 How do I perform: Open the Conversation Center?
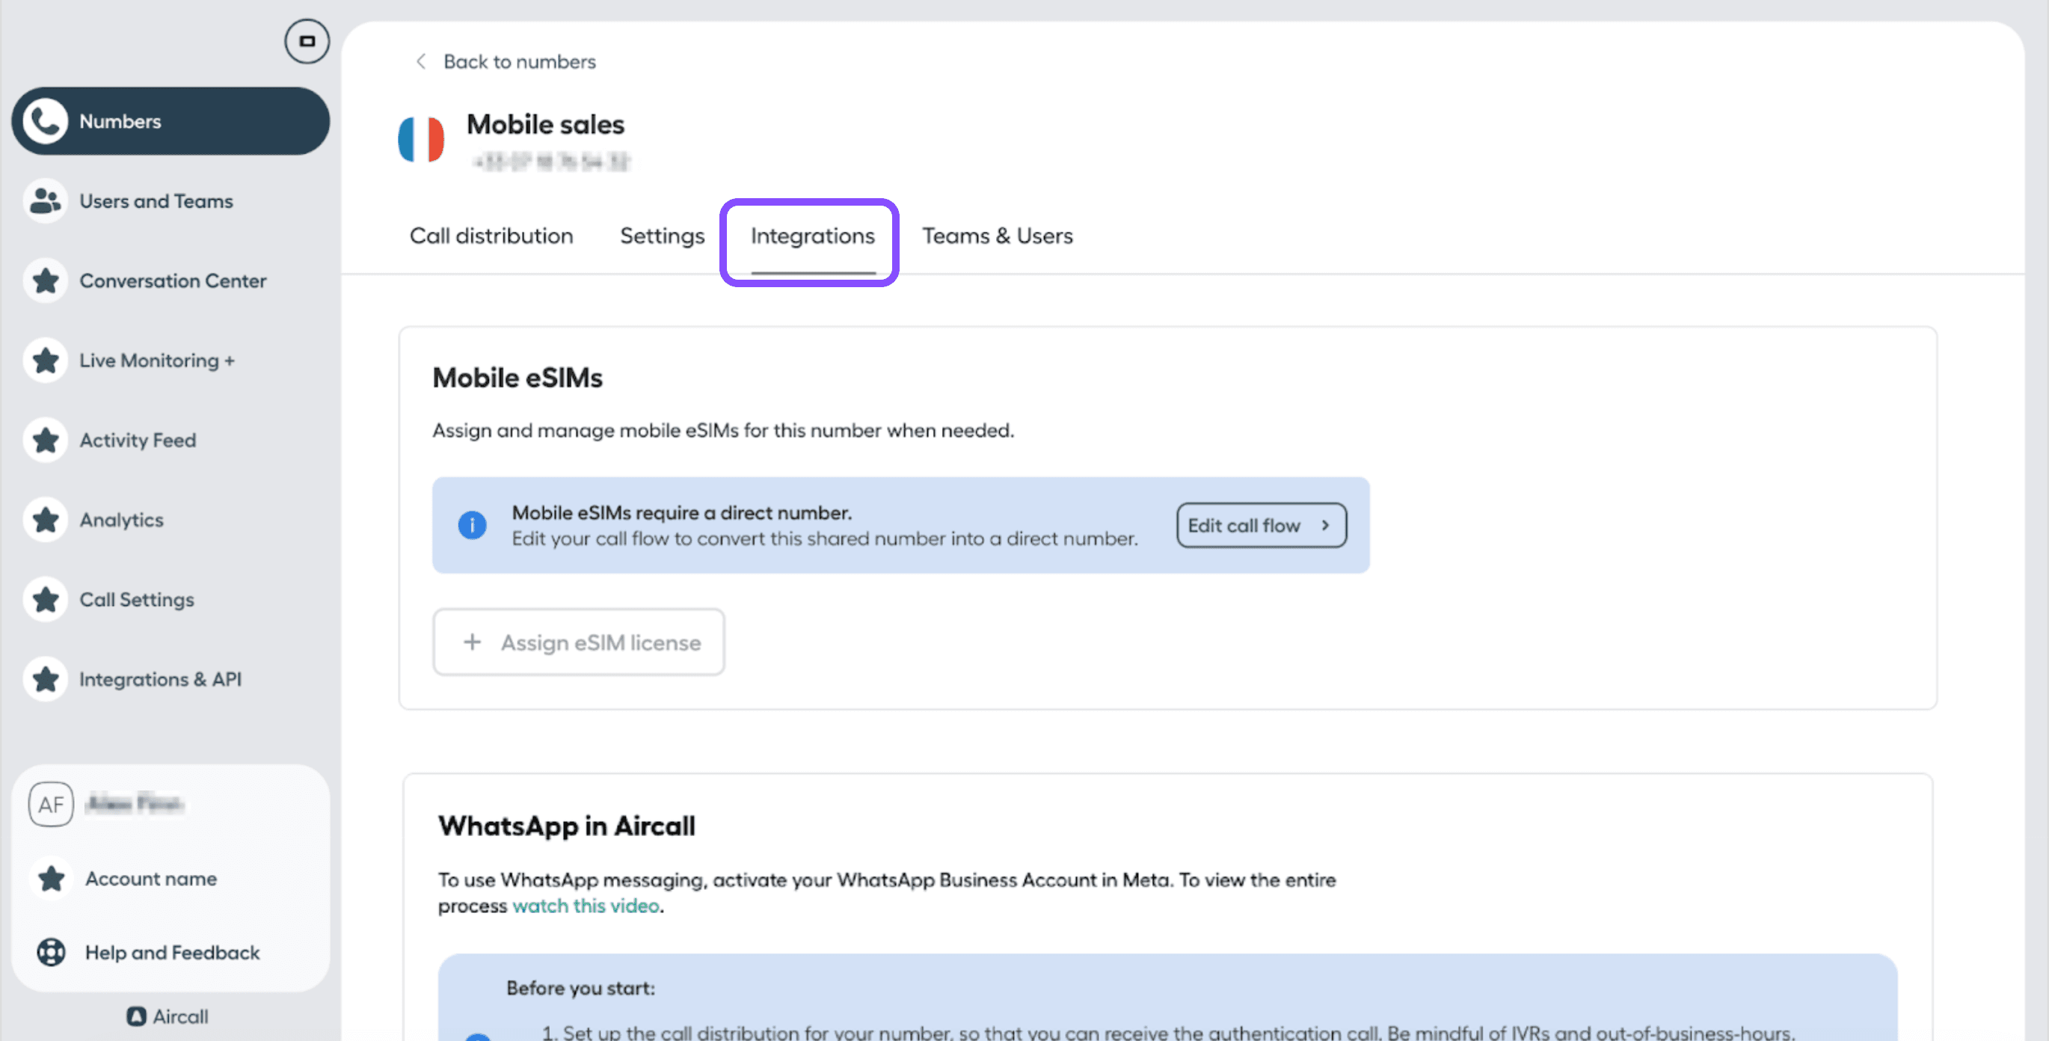coord(173,280)
